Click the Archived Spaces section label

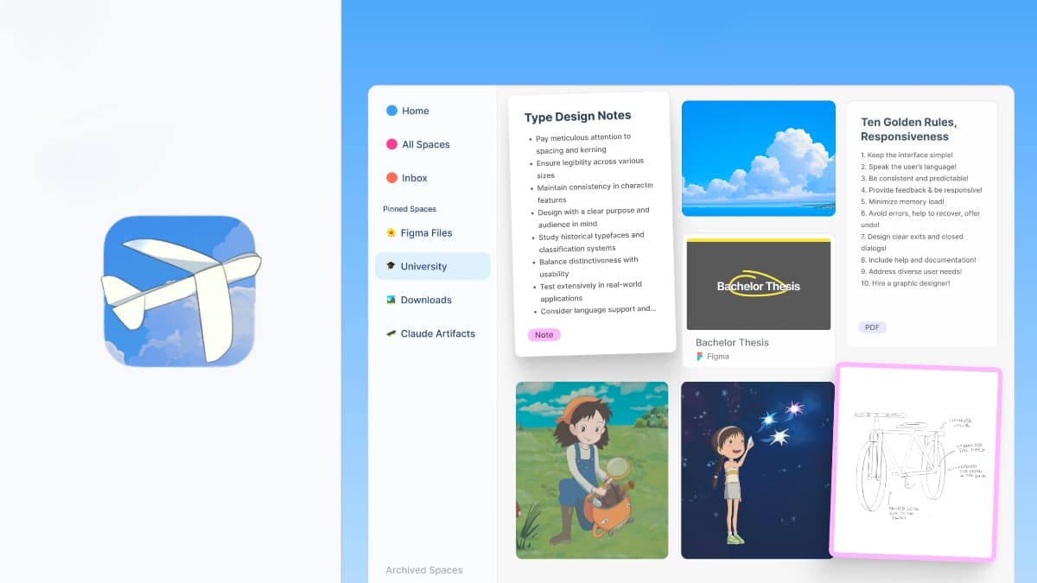click(x=424, y=570)
